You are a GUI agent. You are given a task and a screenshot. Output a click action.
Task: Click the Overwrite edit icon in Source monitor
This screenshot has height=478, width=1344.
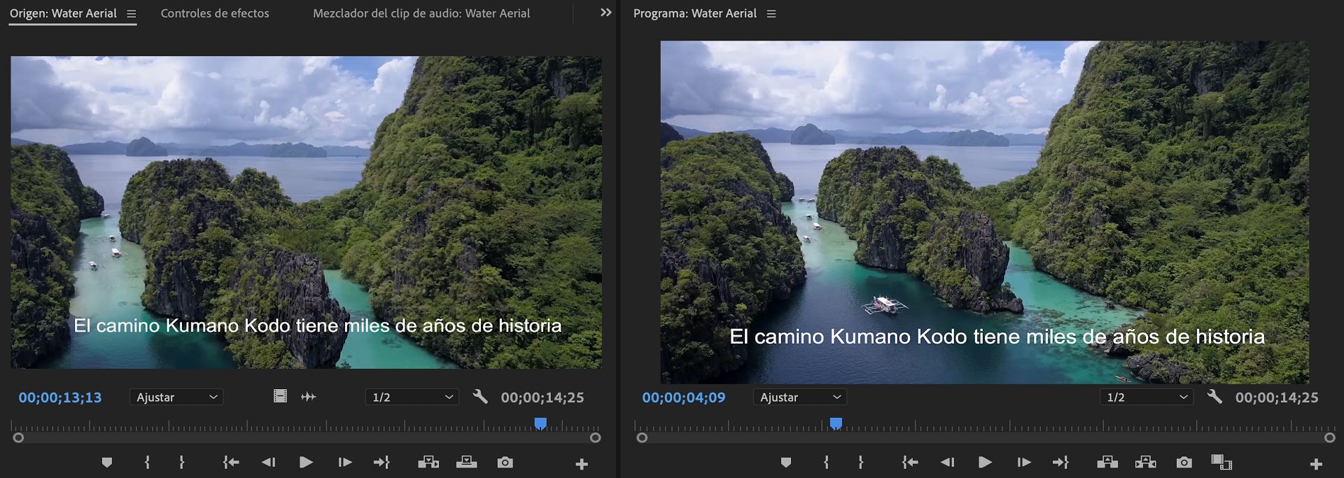466,463
